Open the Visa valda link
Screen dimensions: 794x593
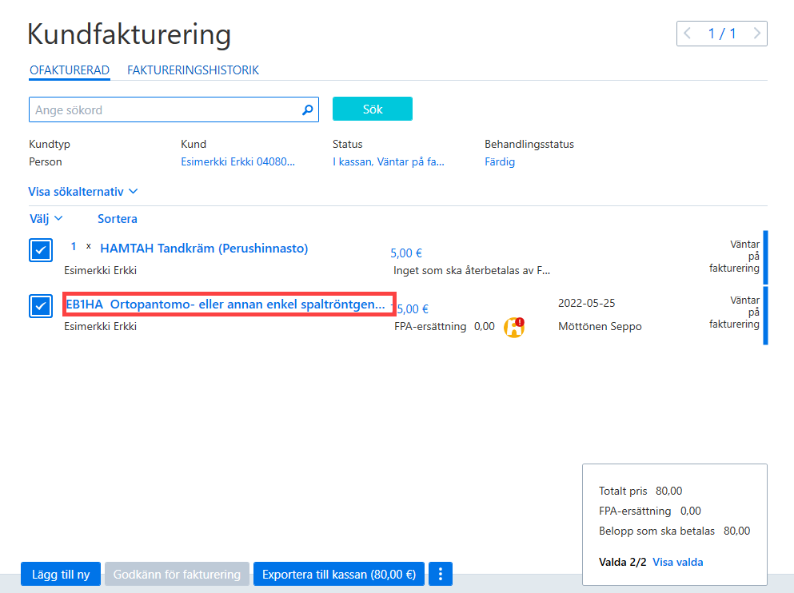tap(677, 562)
